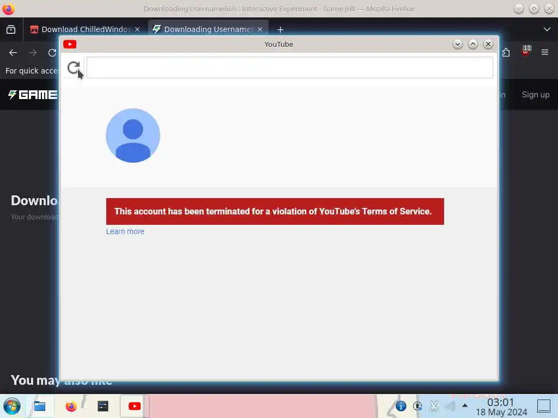The width and height of the screenshot is (558, 418).
Task: Open the terminal taskbar icon
Action: pyautogui.click(x=103, y=406)
